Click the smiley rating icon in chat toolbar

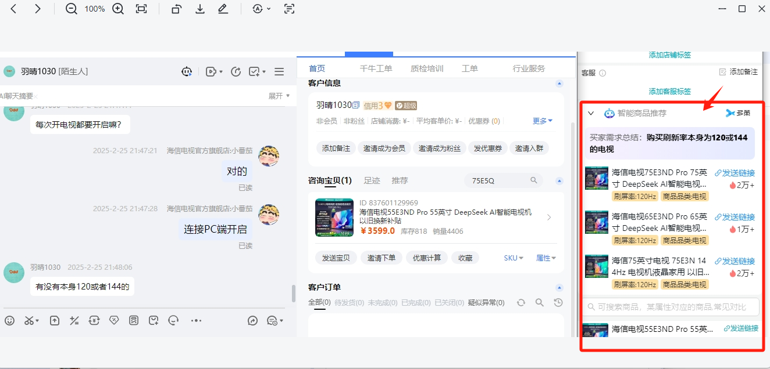[173, 320]
